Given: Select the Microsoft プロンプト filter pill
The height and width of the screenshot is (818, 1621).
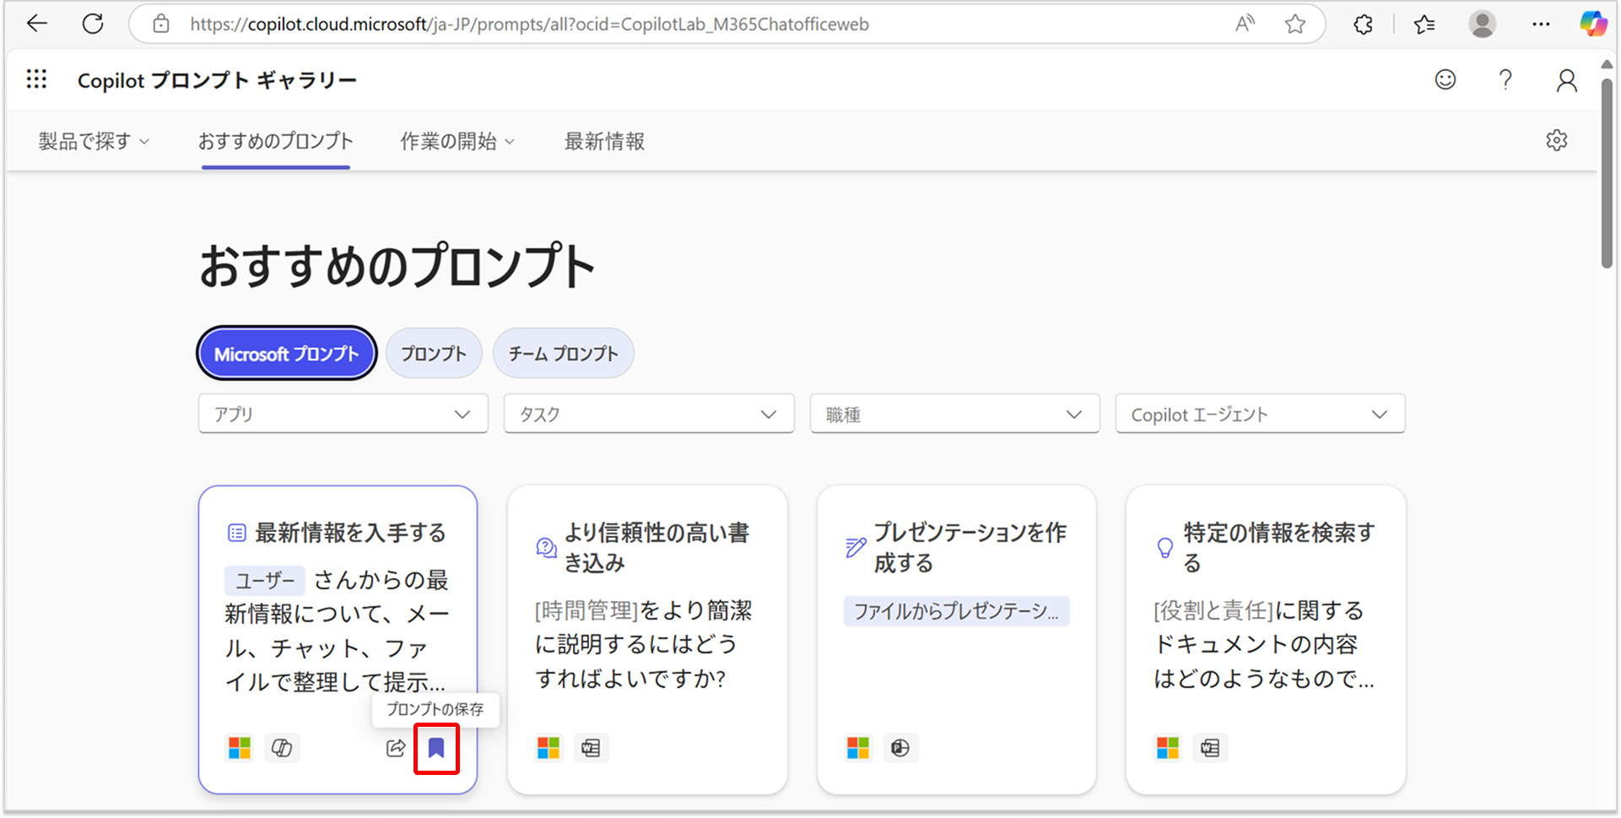Looking at the screenshot, I should 286,353.
